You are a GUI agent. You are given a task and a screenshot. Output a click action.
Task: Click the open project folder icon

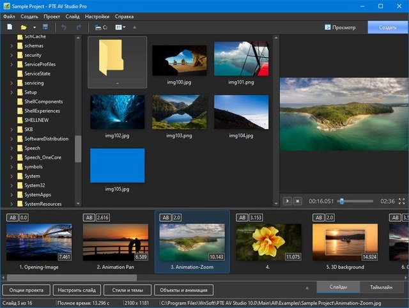(x=24, y=27)
